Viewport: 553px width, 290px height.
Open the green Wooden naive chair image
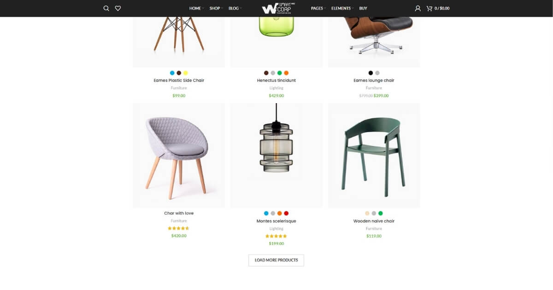click(x=374, y=155)
